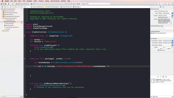Screen dimensions: 174x98
Task: Go forward in editor history
Action: 29,7
